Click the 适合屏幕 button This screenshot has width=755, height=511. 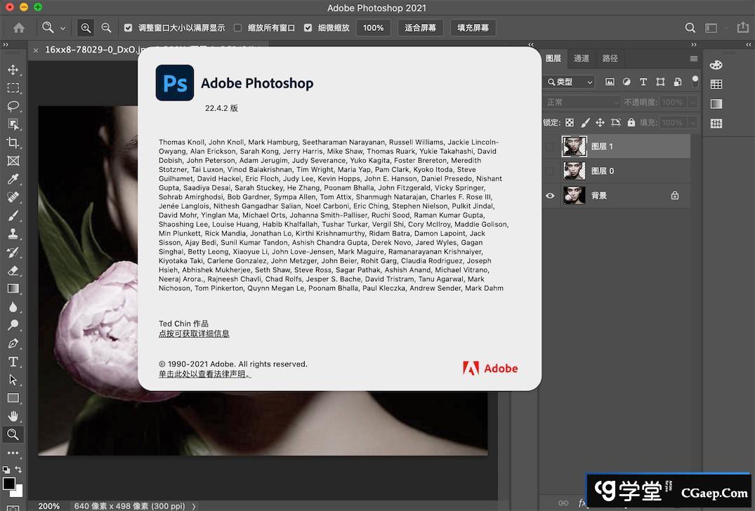420,28
